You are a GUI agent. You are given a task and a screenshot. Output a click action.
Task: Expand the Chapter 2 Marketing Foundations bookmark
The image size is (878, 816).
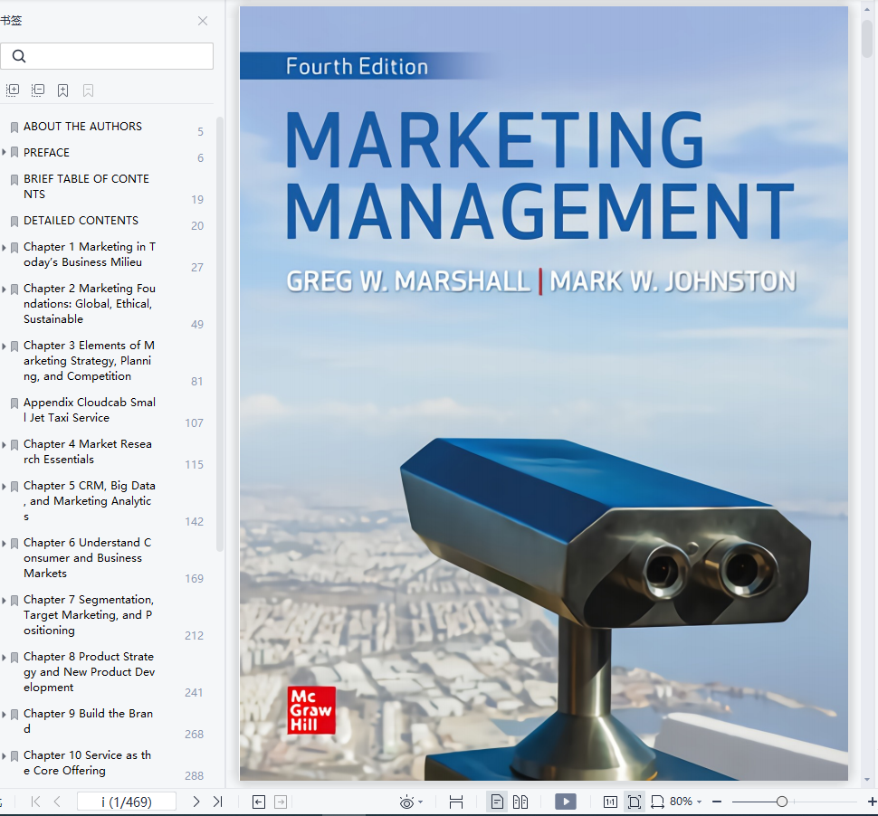[x=4, y=289]
